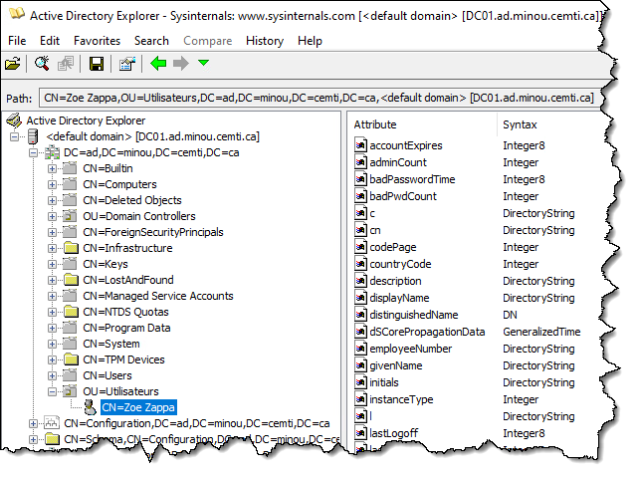Open the History menu

pos(265,41)
